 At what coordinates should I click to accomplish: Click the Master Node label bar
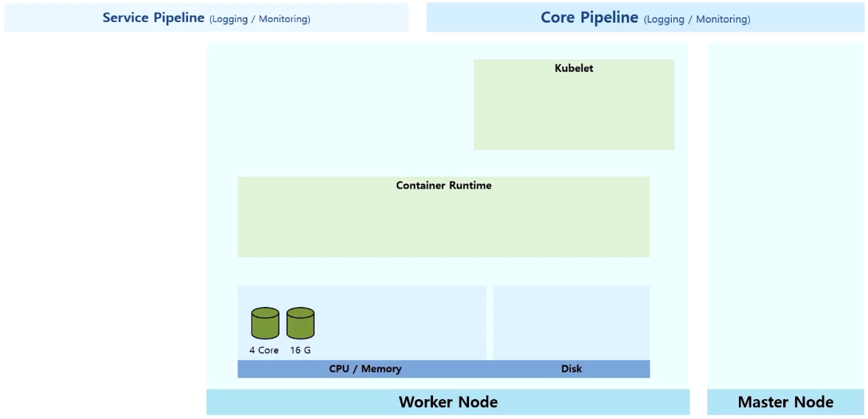pyautogui.click(x=785, y=402)
